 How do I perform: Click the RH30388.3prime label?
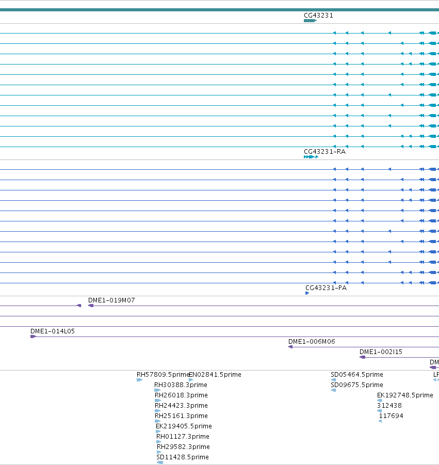coord(181,384)
